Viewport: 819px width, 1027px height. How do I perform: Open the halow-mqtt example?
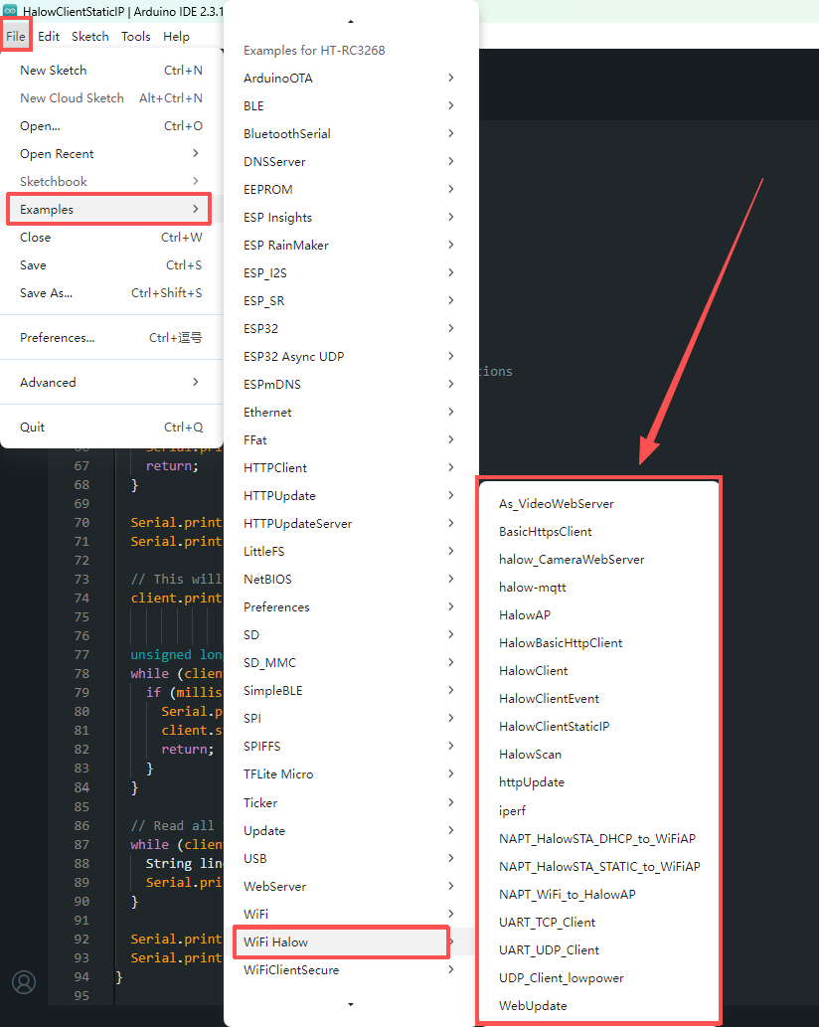pos(599,588)
